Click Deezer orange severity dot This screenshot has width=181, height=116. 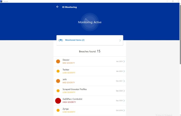point(58,61)
